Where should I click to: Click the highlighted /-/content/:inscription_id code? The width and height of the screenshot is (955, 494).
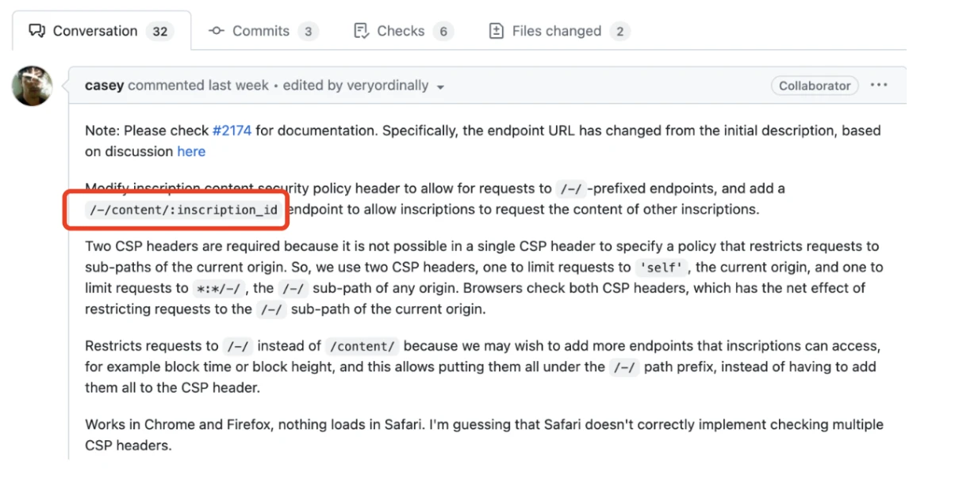[x=182, y=210]
